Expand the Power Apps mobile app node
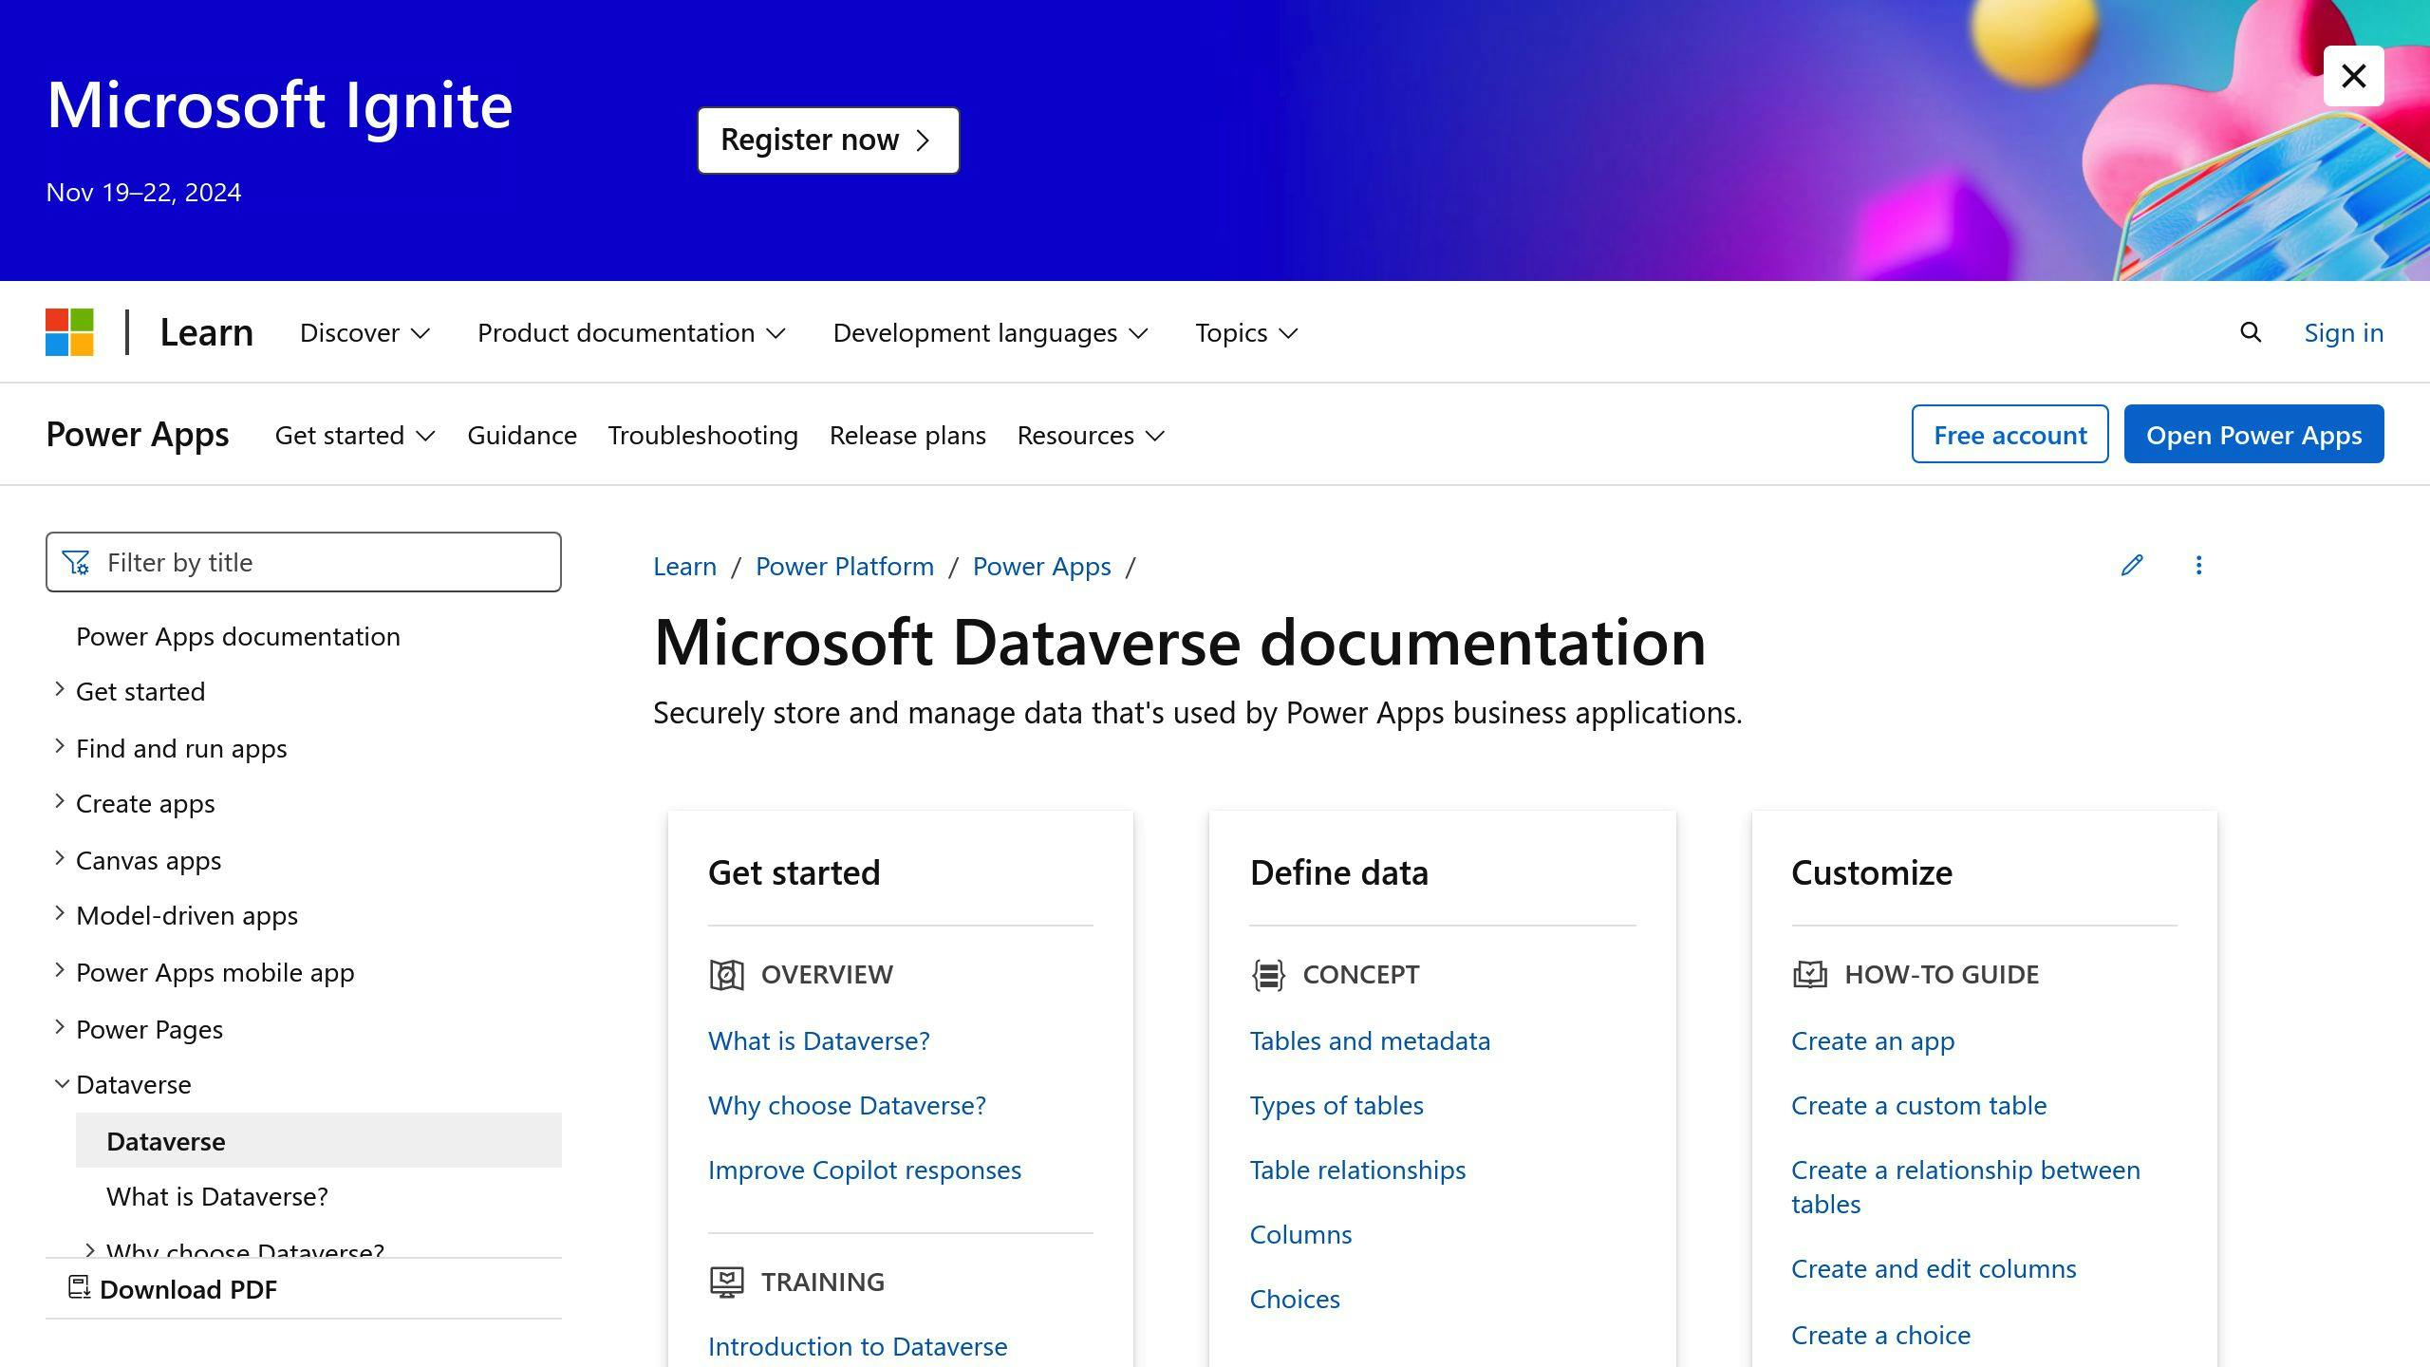This screenshot has height=1367, width=2430. (x=60, y=971)
